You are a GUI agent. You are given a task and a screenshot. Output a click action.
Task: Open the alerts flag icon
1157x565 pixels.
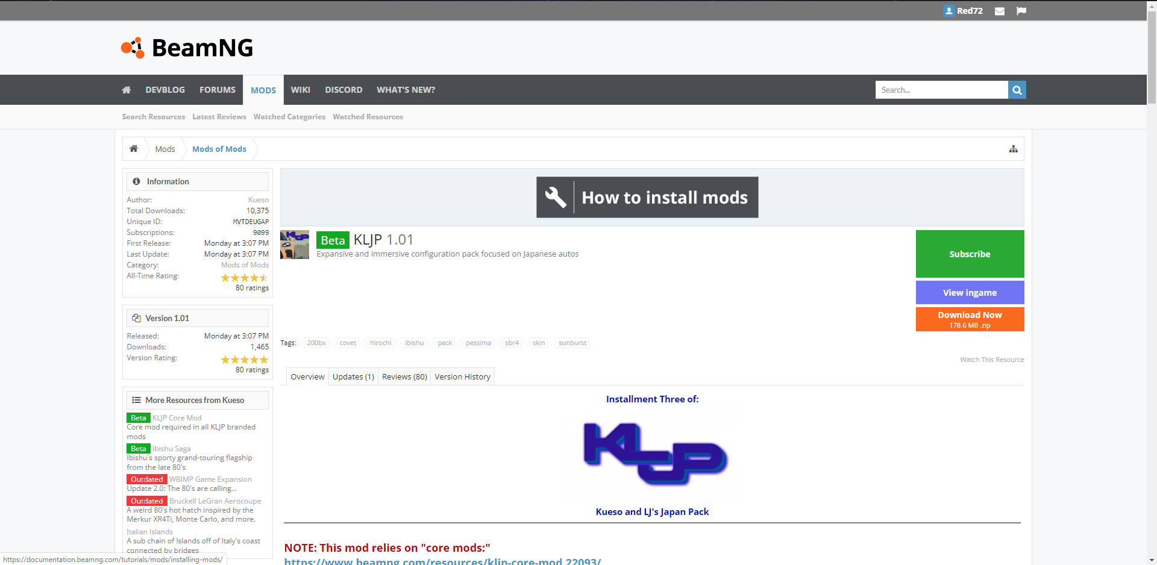(x=1021, y=11)
